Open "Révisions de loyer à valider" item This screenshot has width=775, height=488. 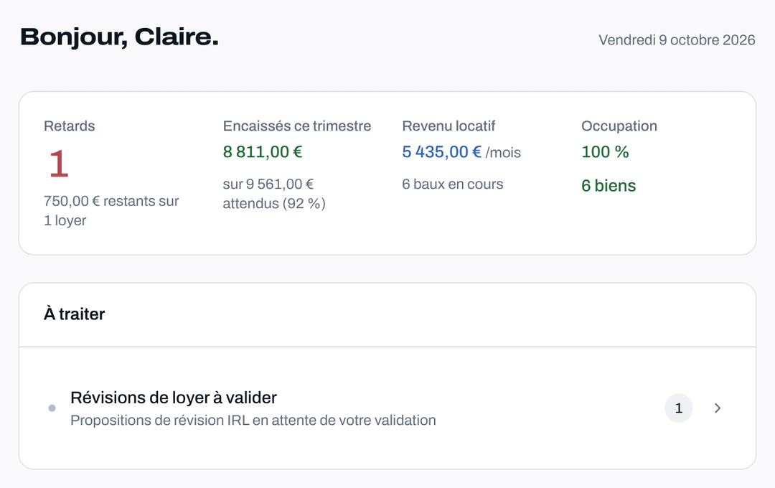pos(387,408)
